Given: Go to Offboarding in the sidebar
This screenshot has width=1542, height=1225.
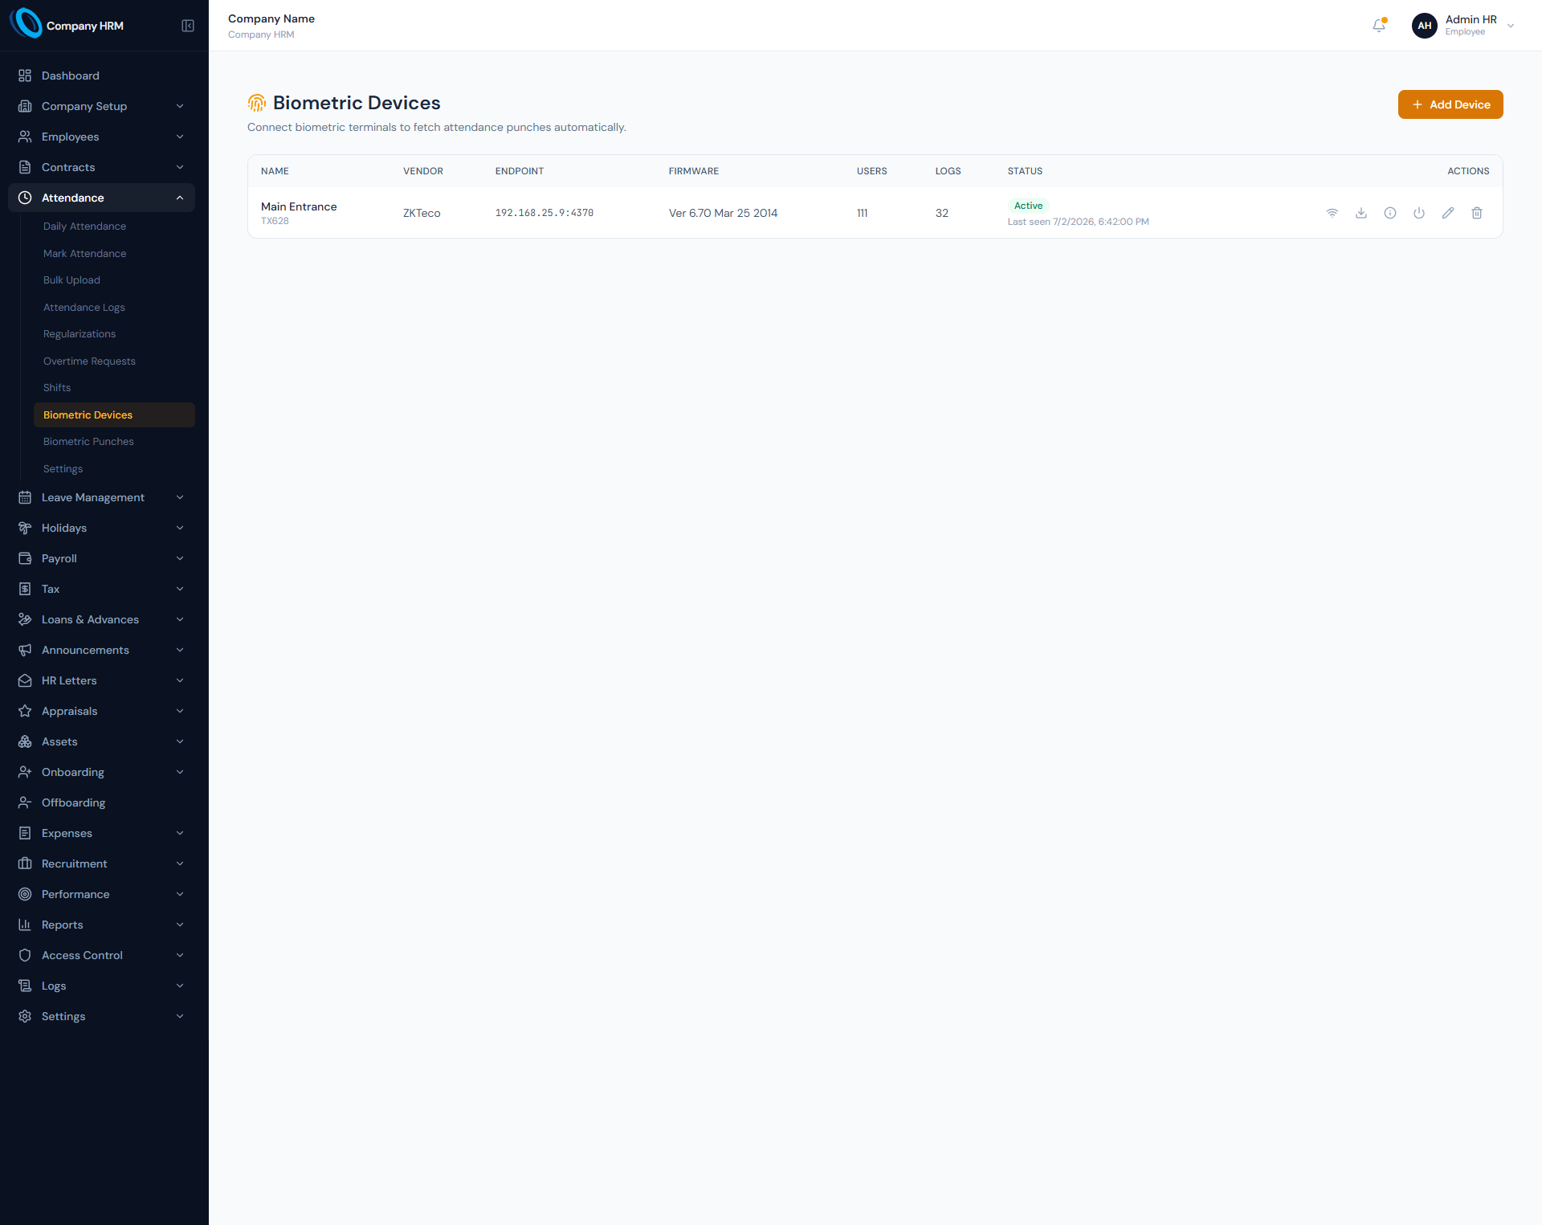Looking at the screenshot, I should click(101, 802).
